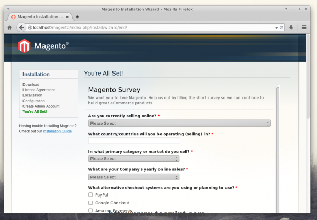Click the browser page vertical scrollbar
317x220 pixels.
click(308, 77)
